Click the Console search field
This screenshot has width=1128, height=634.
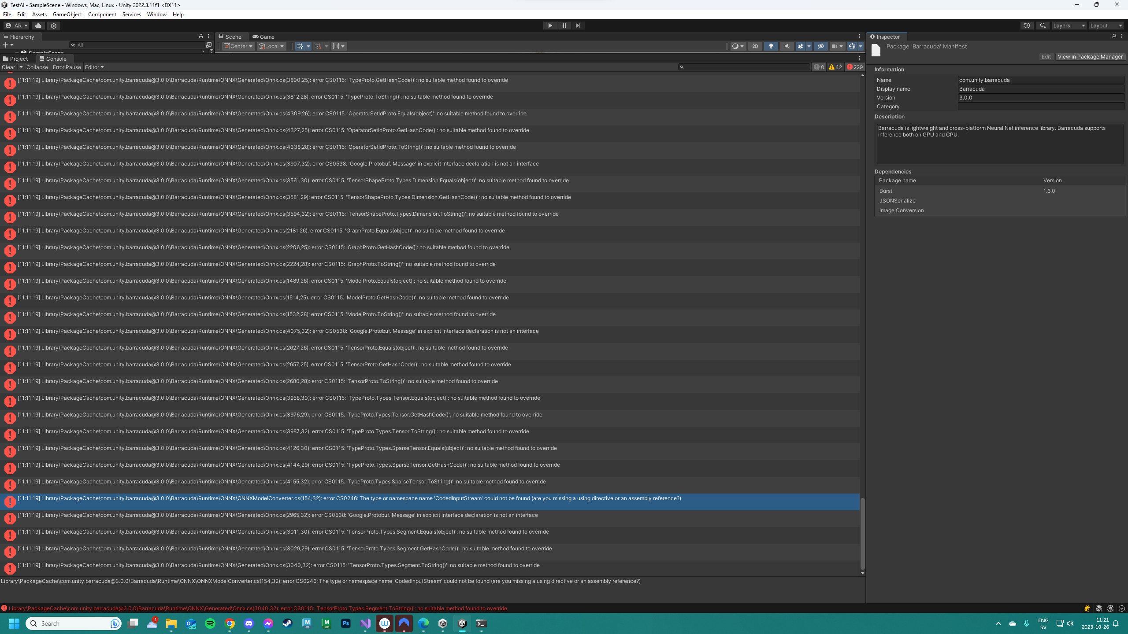coord(745,67)
